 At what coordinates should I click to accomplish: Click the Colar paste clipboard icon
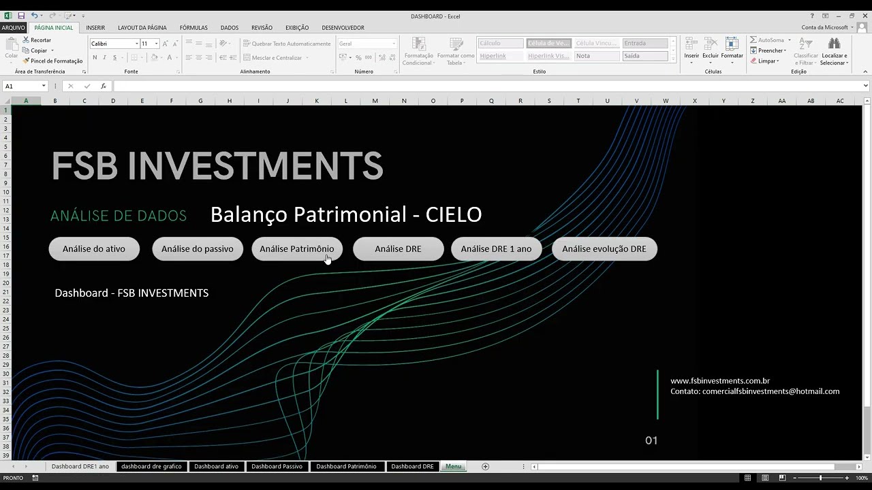click(11, 45)
